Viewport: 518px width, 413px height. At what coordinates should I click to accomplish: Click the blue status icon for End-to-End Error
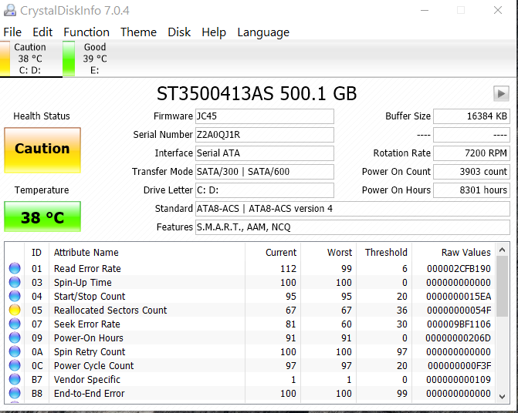pyautogui.click(x=15, y=394)
